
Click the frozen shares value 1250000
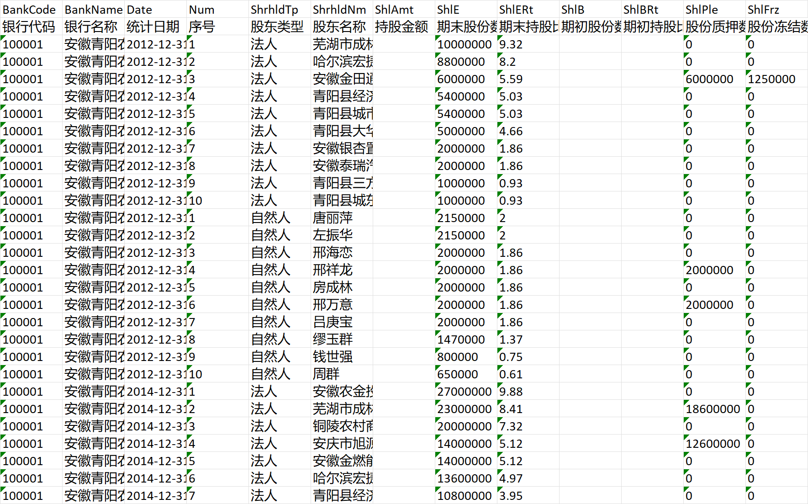[x=776, y=79]
